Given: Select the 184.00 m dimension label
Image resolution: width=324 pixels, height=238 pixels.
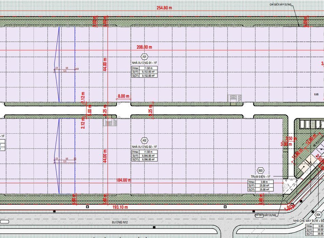Looking at the screenshot, I should [x=124, y=180].
